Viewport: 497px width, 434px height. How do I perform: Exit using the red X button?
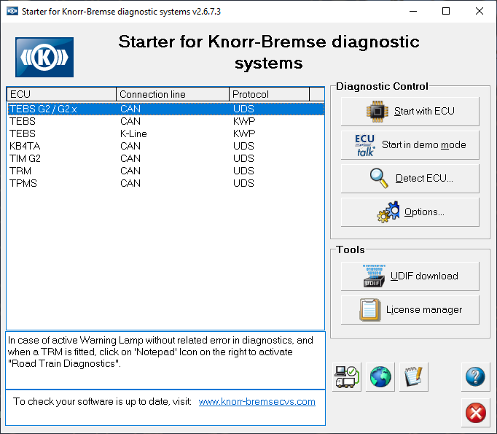coord(475,414)
